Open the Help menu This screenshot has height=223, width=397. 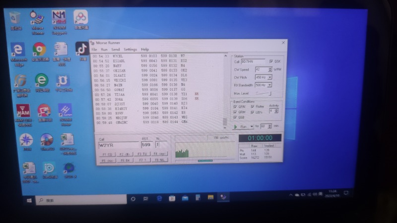click(145, 49)
